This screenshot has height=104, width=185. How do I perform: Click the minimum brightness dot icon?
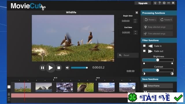click(x=144, y=64)
